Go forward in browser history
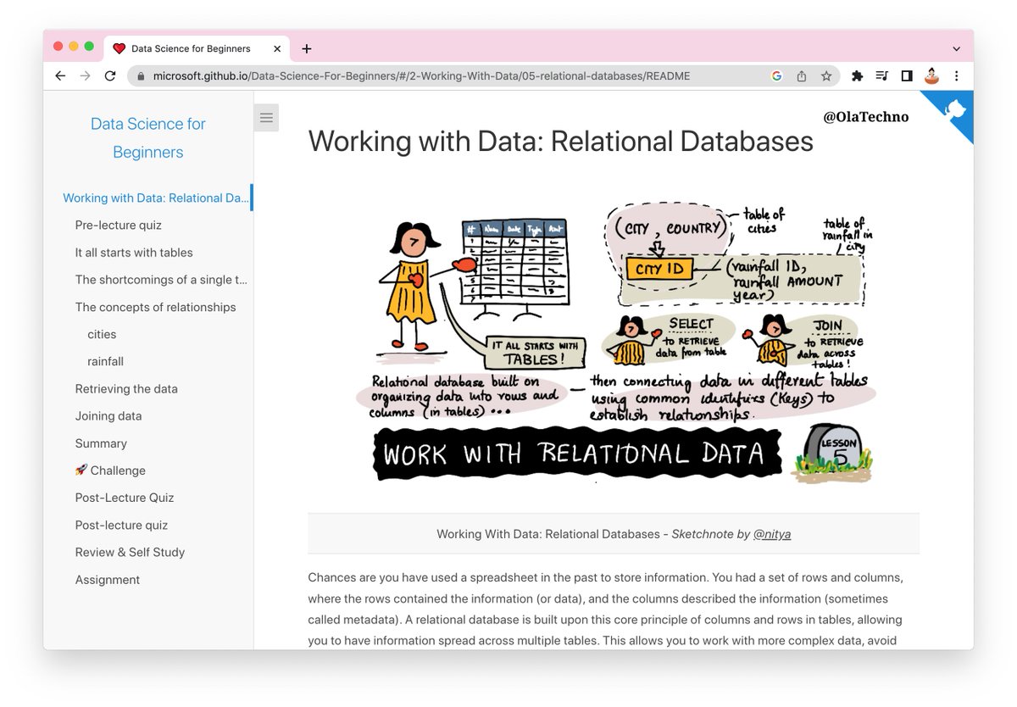 click(x=85, y=75)
